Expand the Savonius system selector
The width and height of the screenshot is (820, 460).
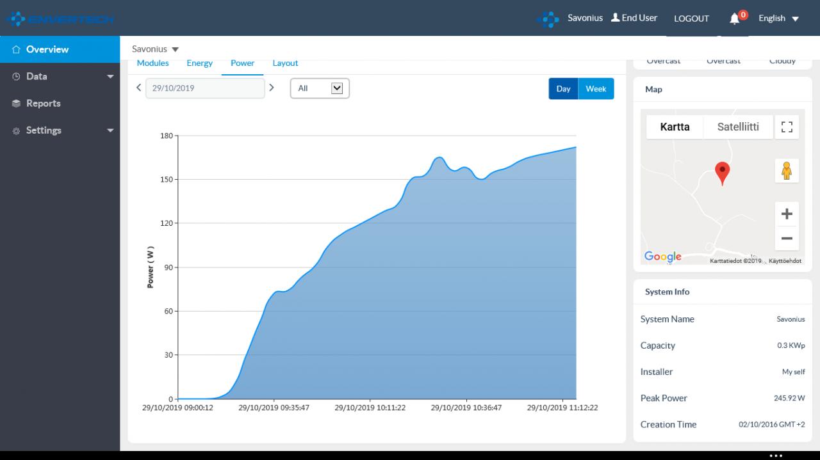[156, 49]
